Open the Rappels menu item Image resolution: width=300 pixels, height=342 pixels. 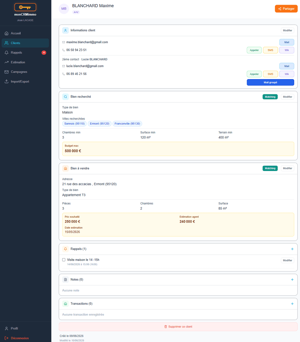coord(25,52)
